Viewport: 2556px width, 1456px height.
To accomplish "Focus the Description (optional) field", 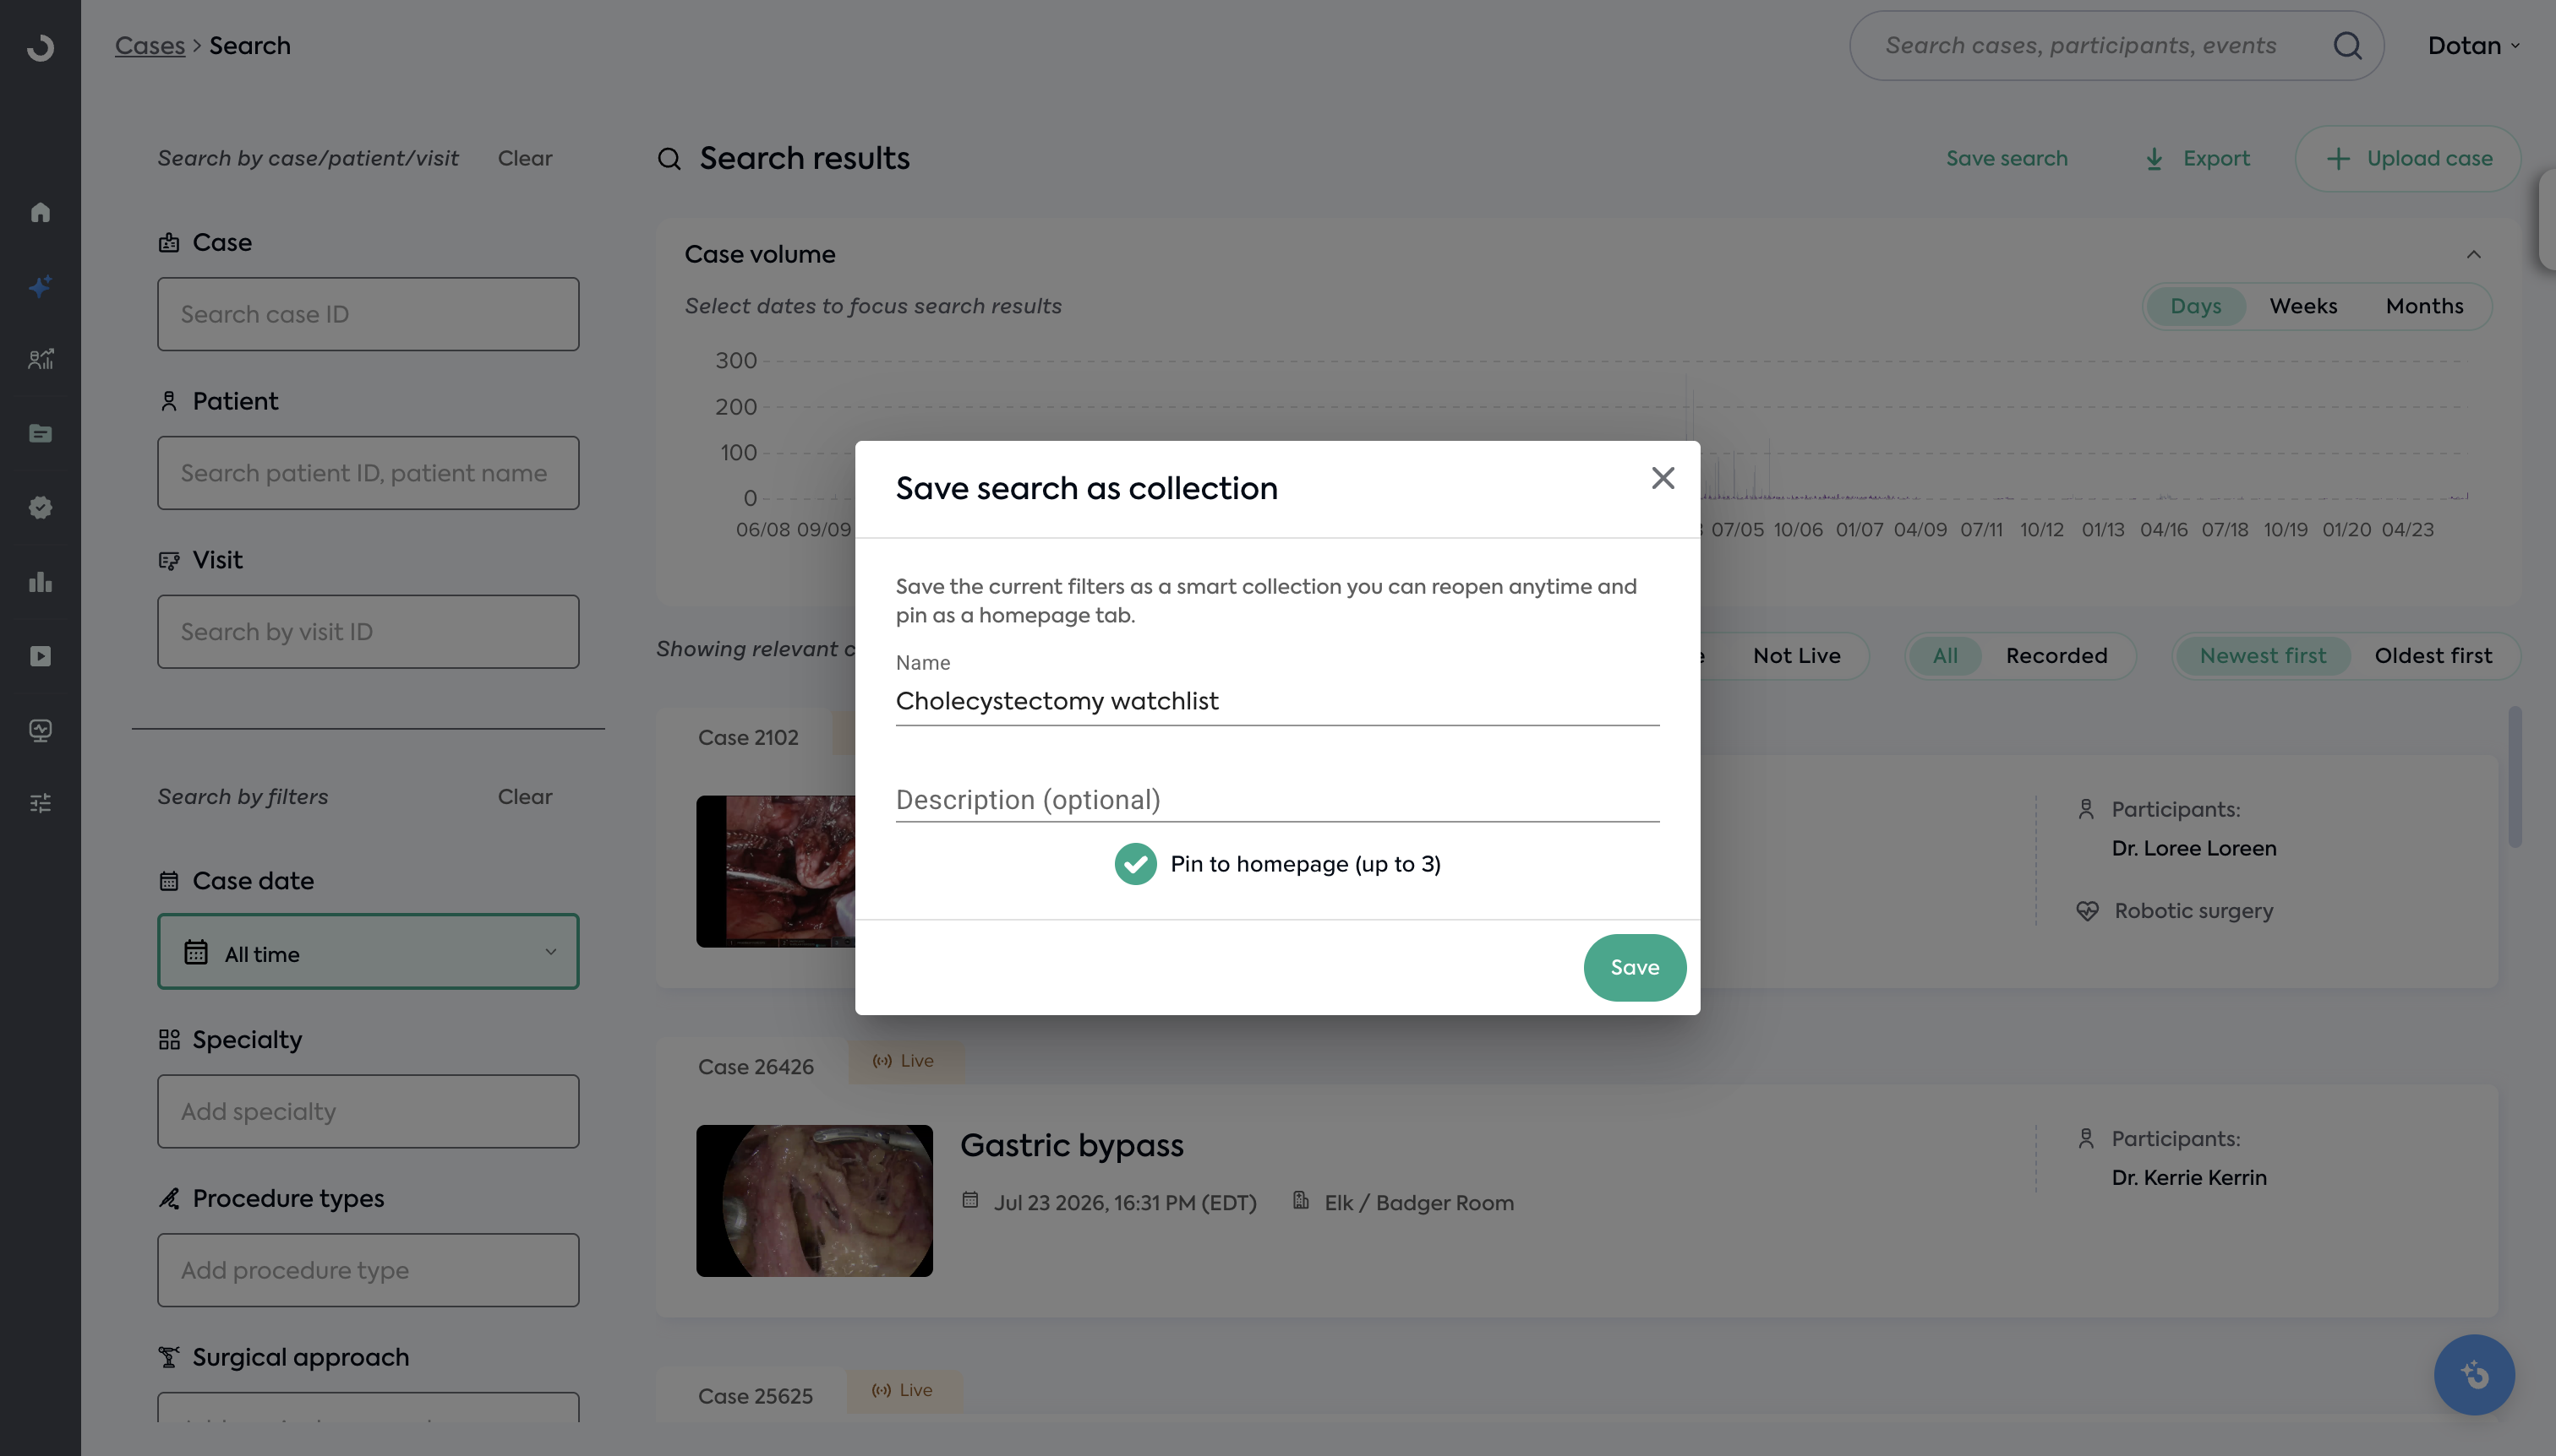I will pyautogui.click(x=1277, y=800).
